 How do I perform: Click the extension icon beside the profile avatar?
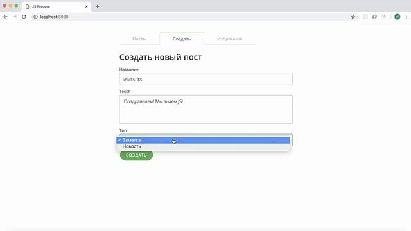pyautogui.click(x=384, y=17)
